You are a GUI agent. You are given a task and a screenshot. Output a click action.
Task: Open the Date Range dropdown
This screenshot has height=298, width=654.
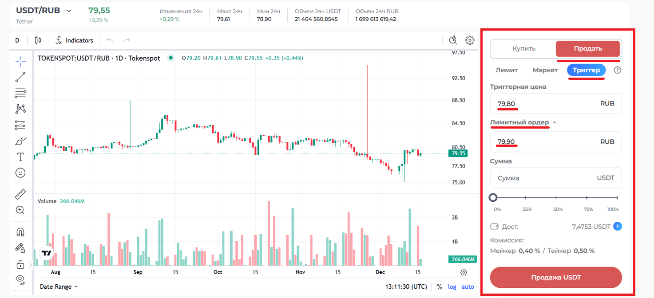coord(59,286)
